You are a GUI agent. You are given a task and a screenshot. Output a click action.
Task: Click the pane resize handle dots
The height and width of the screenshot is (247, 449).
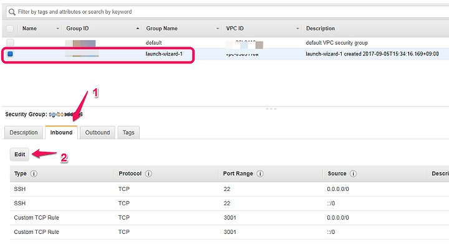(271, 109)
